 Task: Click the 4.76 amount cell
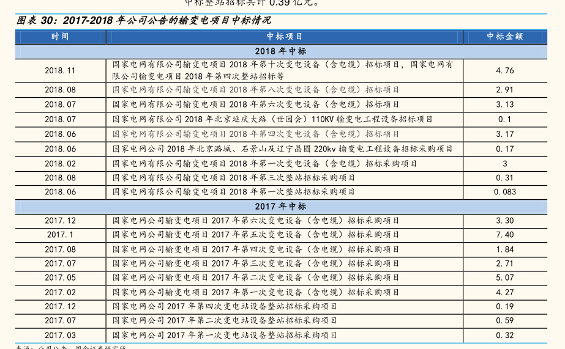pos(504,70)
